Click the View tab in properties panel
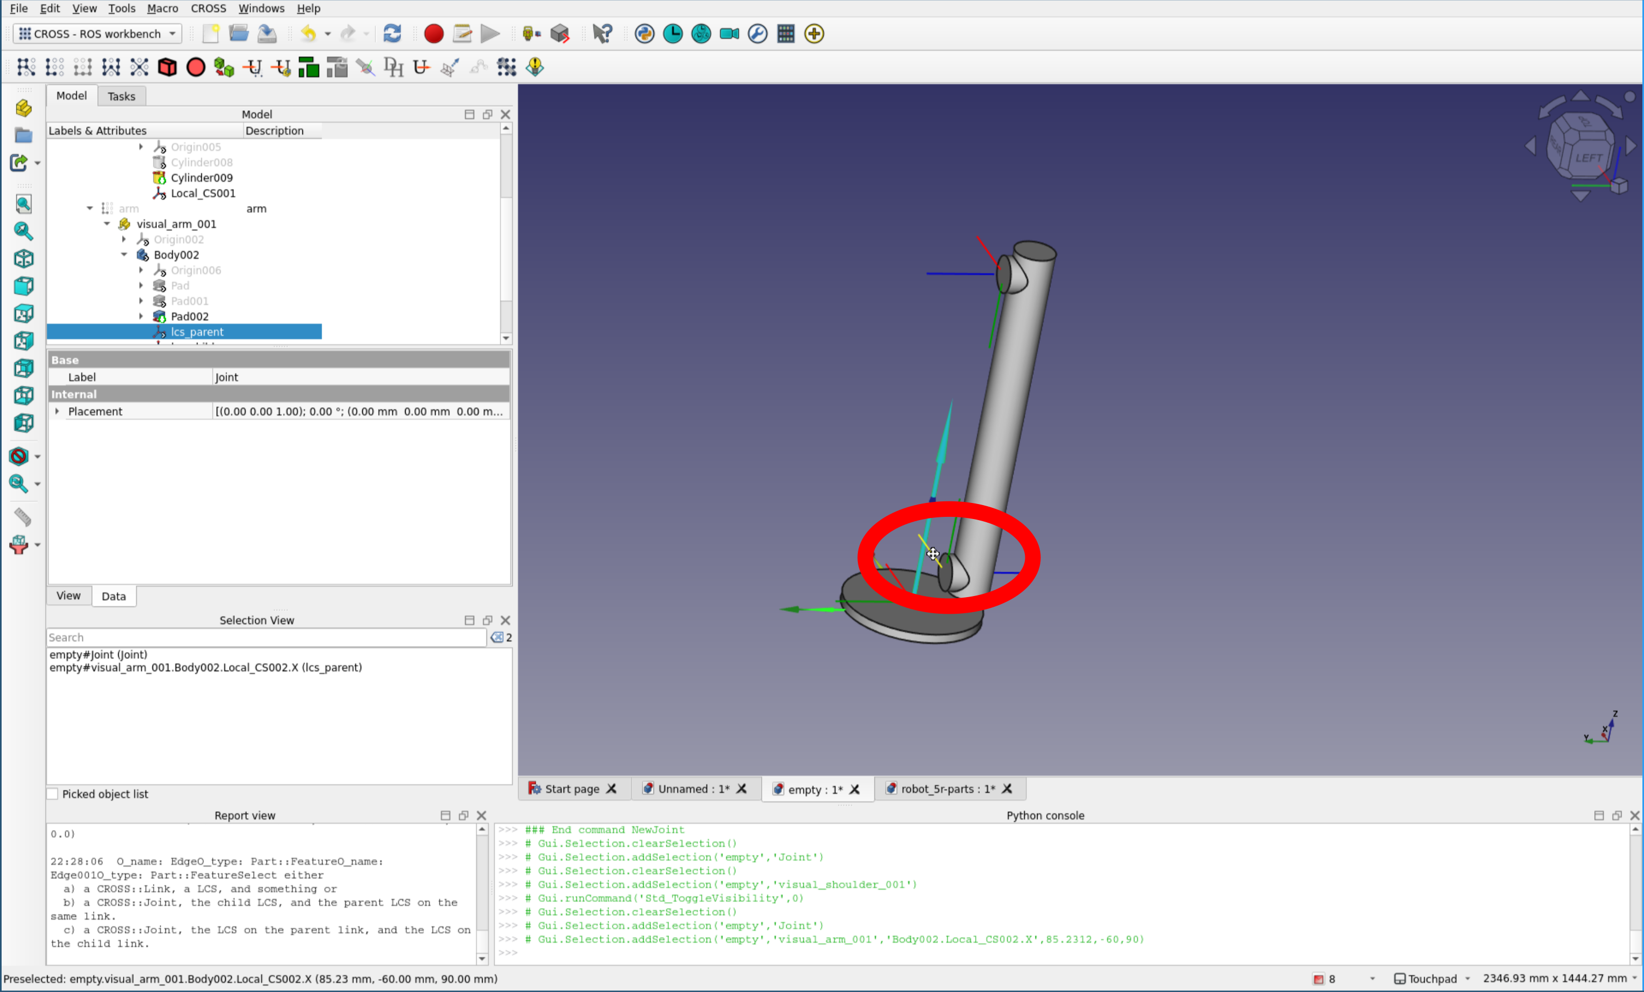1644x992 pixels. coord(68,595)
